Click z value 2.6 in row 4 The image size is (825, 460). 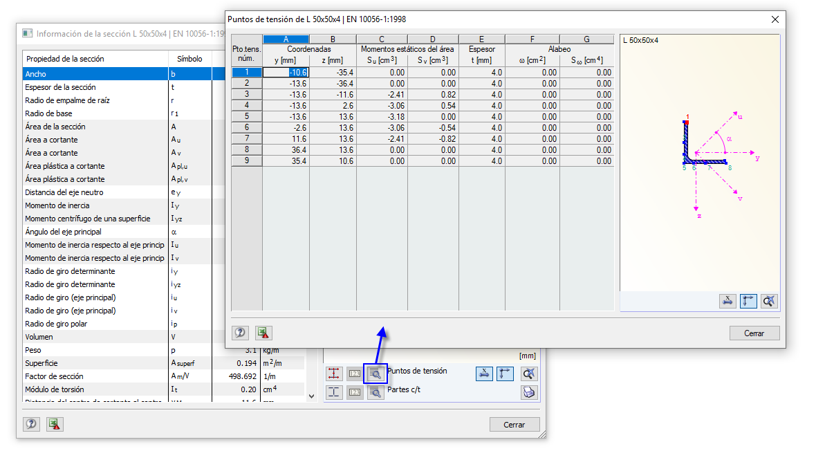(333, 106)
